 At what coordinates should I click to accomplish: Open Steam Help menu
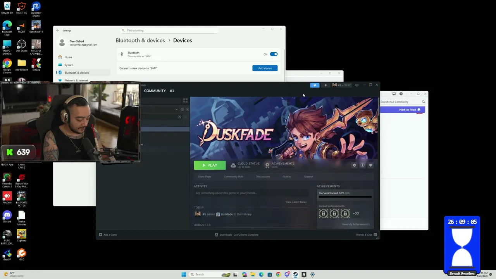click(143, 85)
